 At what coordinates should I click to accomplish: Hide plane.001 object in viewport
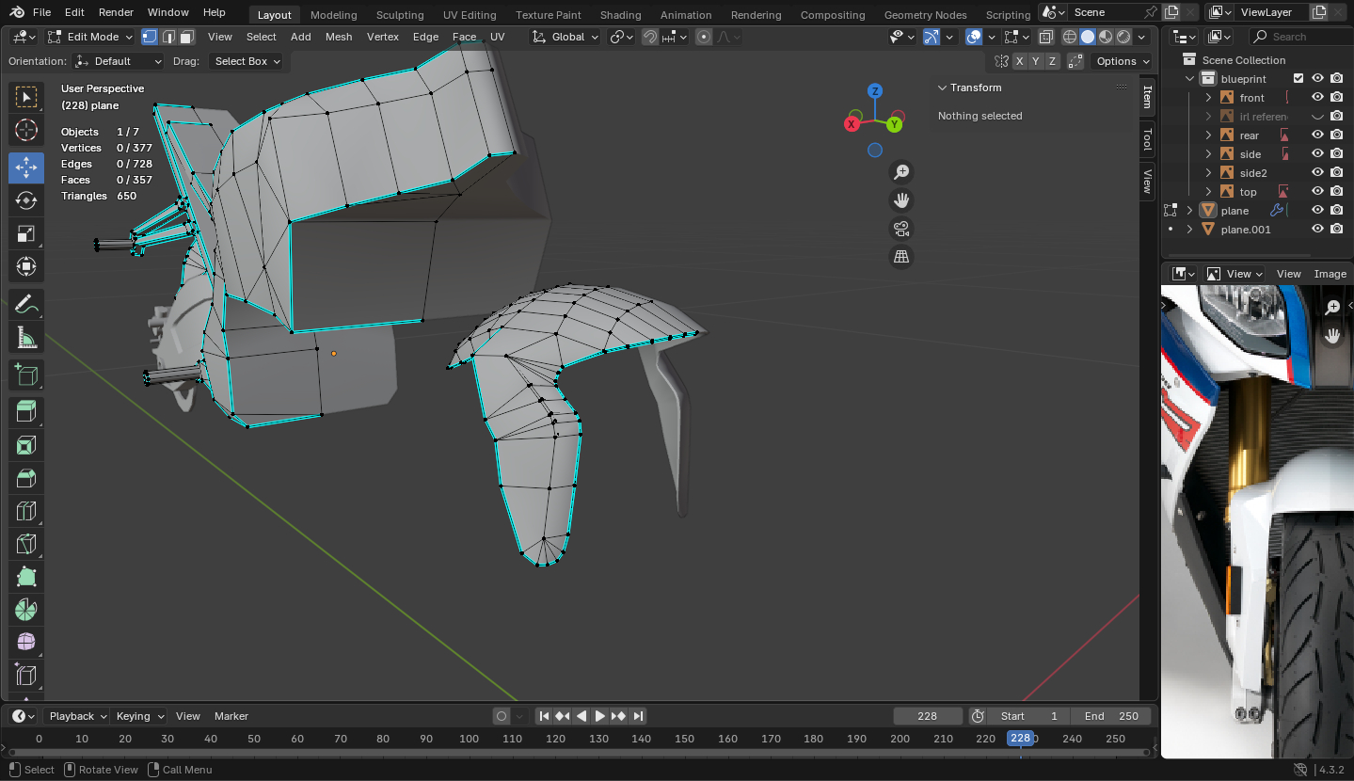pyautogui.click(x=1317, y=229)
